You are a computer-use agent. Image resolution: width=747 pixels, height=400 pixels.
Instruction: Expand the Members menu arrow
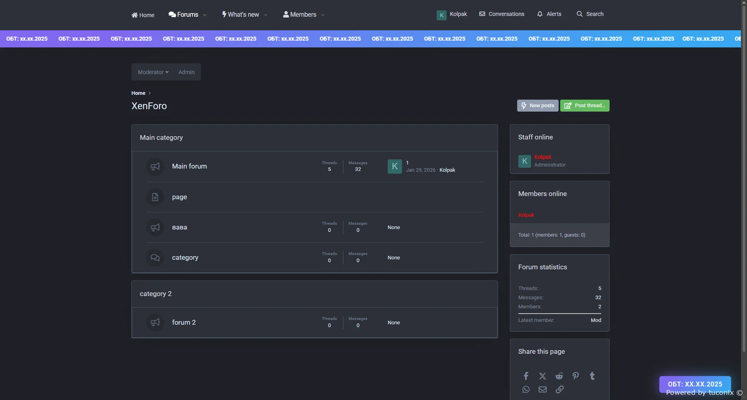[323, 15]
